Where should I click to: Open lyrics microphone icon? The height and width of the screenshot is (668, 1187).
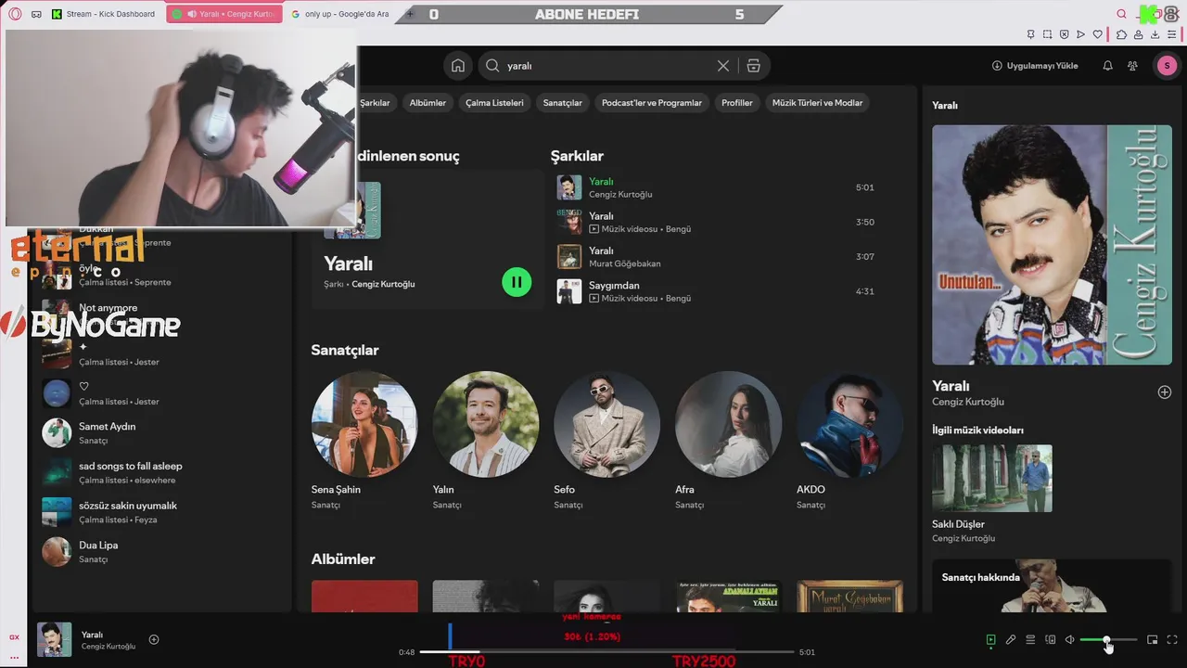click(1011, 639)
